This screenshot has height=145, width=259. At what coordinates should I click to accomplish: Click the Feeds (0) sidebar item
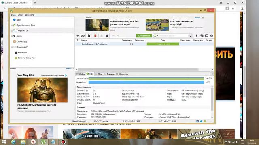pos(20,41)
